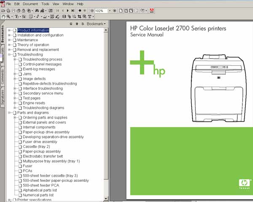The height and width of the screenshot is (202, 253).
Task: Open the Bookmark panel menu
Action: point(96,24)
